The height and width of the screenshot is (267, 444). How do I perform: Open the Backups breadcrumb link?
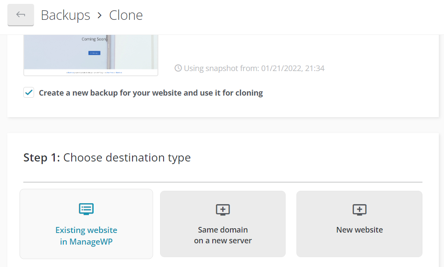65,15
